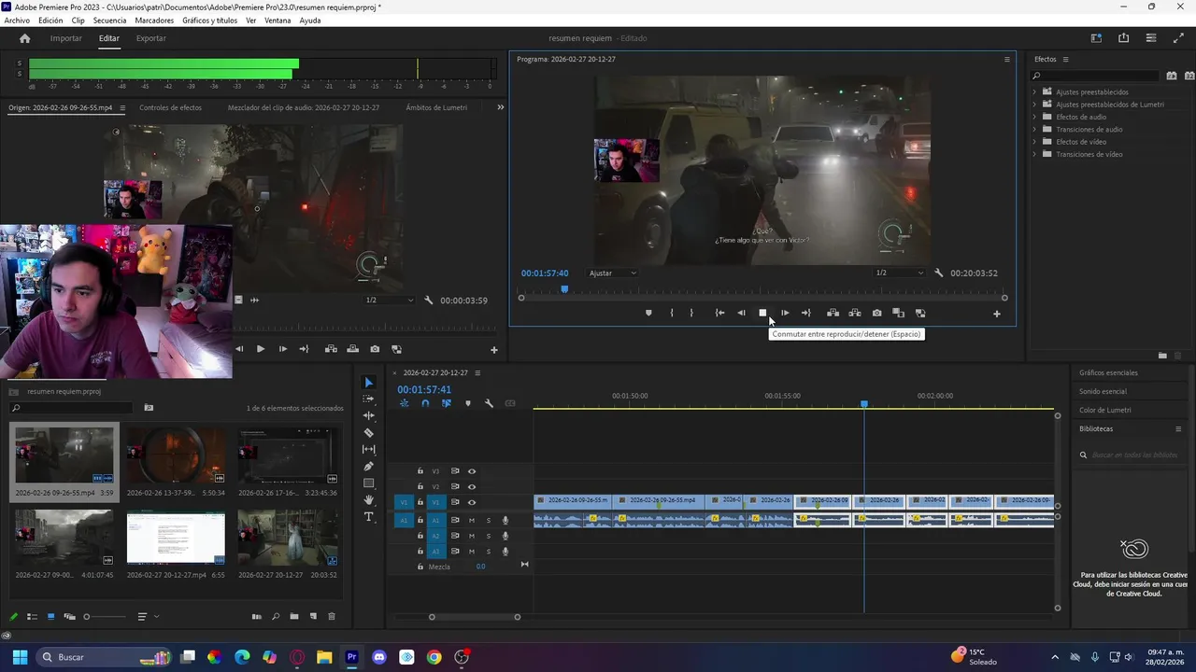Select the Ripple Edit tool
This screenshot has height=672, width=1196.
pyautogui.click(x=369, y=415)
